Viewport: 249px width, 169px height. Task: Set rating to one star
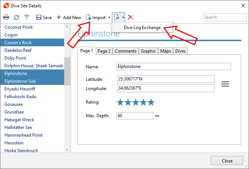(x=120, y=103)
